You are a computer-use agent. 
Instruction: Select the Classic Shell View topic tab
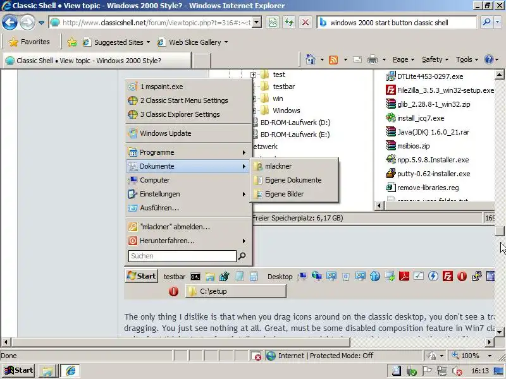coord(97,61)
